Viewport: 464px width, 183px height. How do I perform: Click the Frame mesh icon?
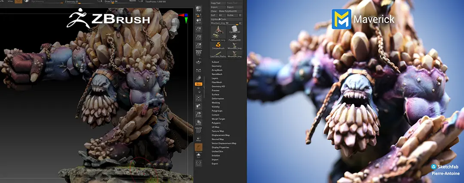pos(198,98)
